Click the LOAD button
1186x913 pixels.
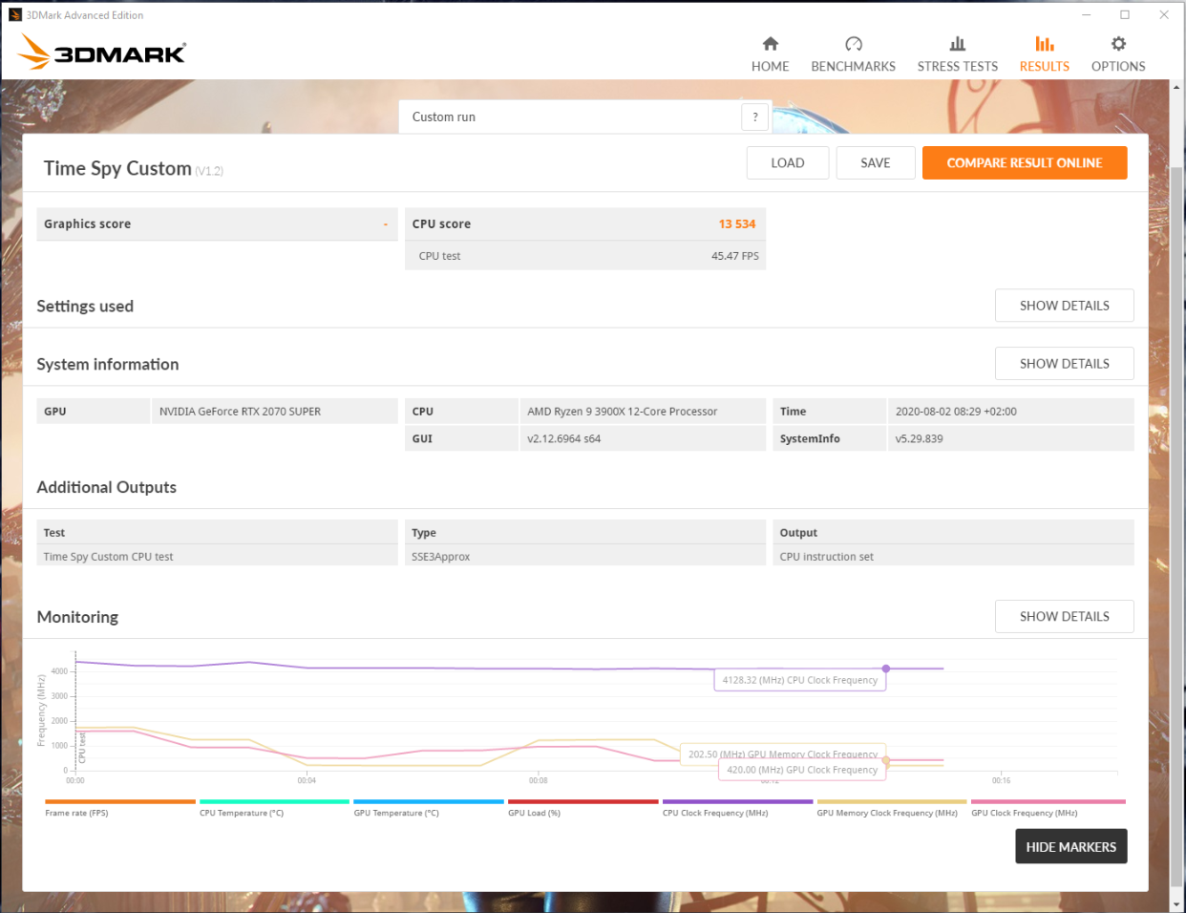(x=788, y=162)
